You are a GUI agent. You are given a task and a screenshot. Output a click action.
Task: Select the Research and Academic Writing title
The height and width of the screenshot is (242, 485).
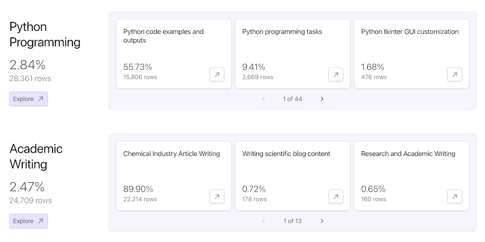pyautogui.click(x=408, y=154)
